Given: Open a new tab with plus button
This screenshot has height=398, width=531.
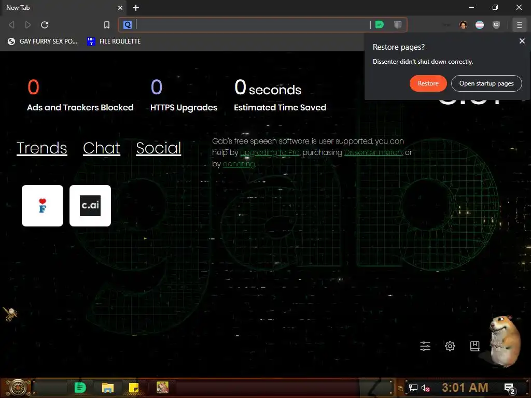Looking at the screenshot, I should (x=136, y=7).
